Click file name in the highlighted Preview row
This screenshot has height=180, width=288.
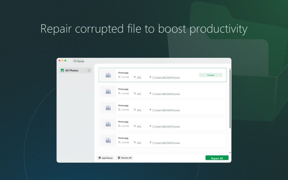pyautogui.click(x=123, y=73)
